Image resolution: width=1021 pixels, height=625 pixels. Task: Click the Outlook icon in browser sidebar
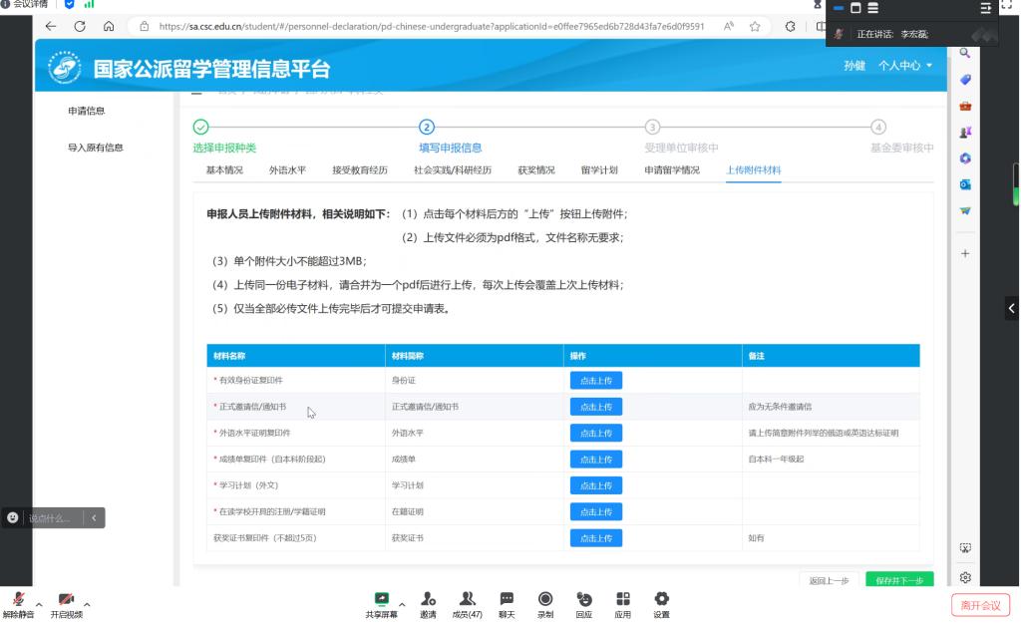coord(965,184)
